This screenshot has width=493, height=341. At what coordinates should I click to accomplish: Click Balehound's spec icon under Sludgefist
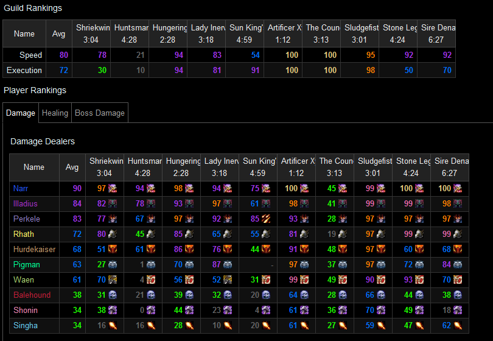point(381,295)
